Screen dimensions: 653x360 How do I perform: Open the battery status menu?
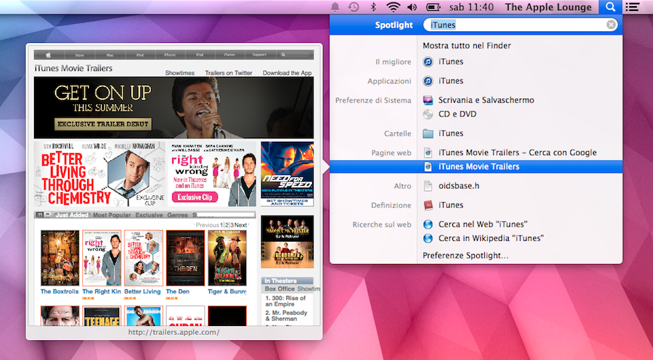(x=433, y=7)
